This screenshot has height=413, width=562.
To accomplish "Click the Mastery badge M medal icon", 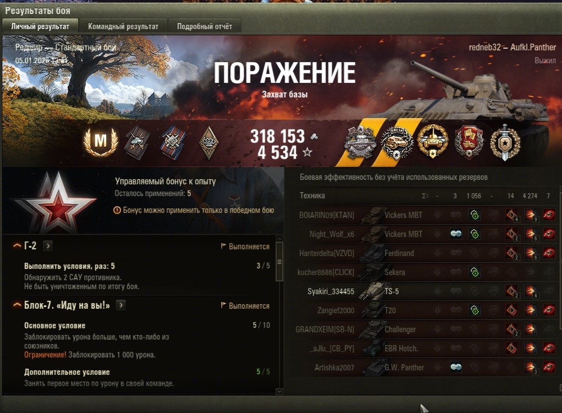I will point(100,142).
